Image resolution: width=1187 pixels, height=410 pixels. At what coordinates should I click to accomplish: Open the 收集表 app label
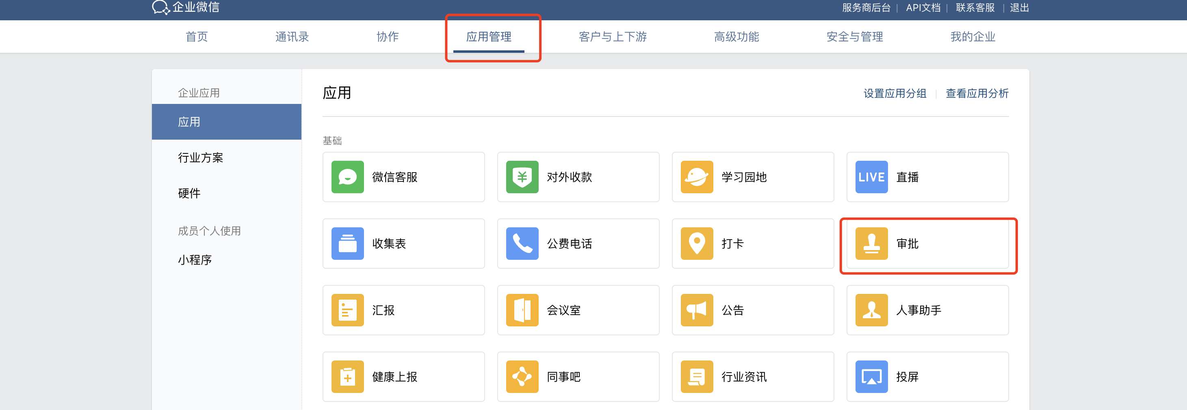[x=389, y=243]
